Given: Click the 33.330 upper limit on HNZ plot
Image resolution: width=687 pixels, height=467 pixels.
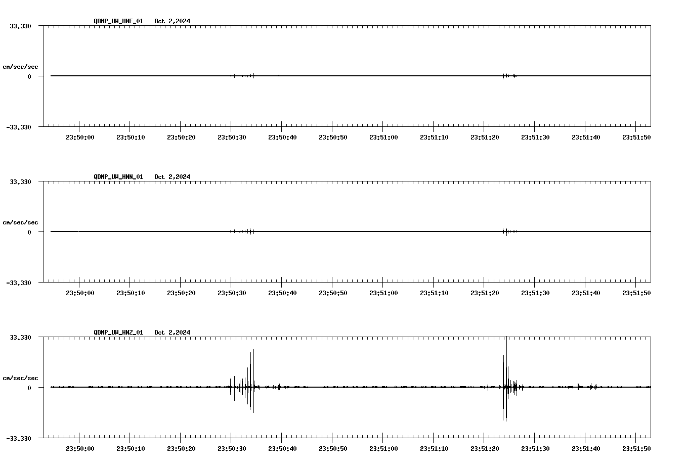Looking at the screenshot, I should point(20,337).
